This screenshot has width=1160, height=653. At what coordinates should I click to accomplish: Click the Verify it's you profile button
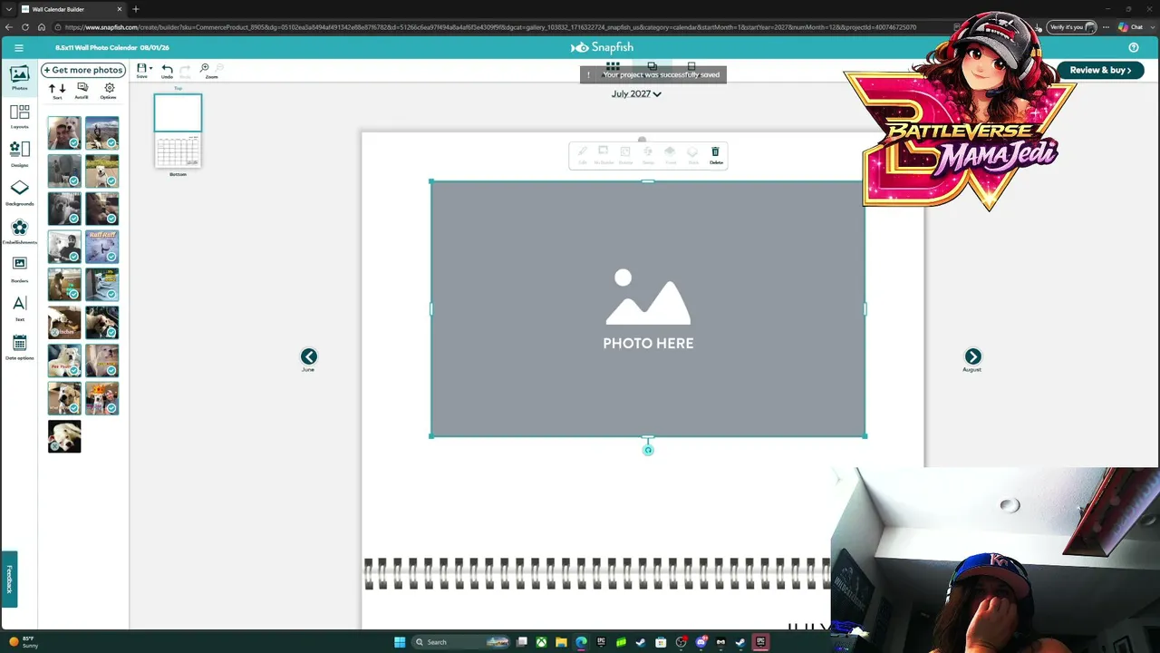(x=1072, y=27)
